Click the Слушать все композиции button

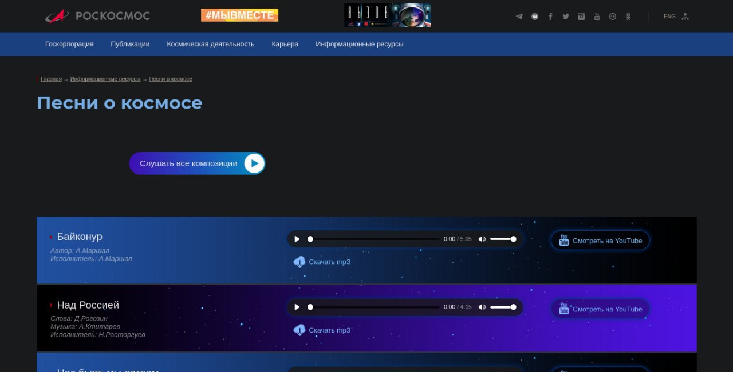tap(197, 163)
